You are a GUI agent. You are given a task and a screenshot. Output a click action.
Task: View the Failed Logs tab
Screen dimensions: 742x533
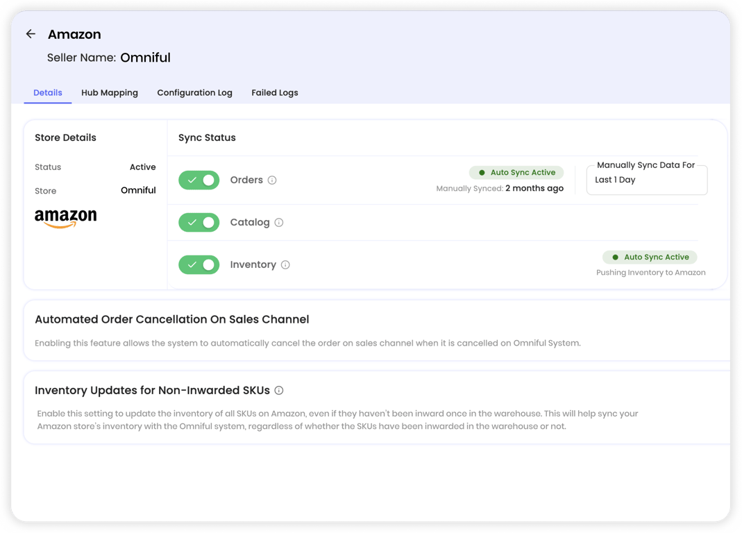click(274, 93)
